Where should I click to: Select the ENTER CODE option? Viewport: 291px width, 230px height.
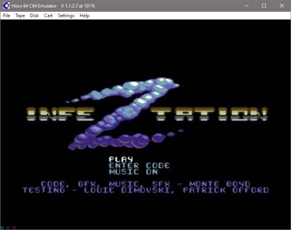139,166
